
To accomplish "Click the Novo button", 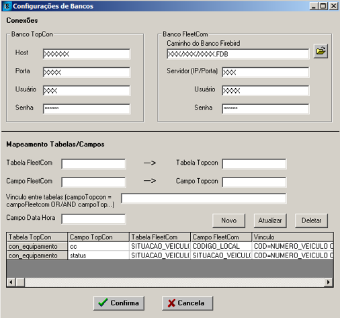I will pos(228,221).
